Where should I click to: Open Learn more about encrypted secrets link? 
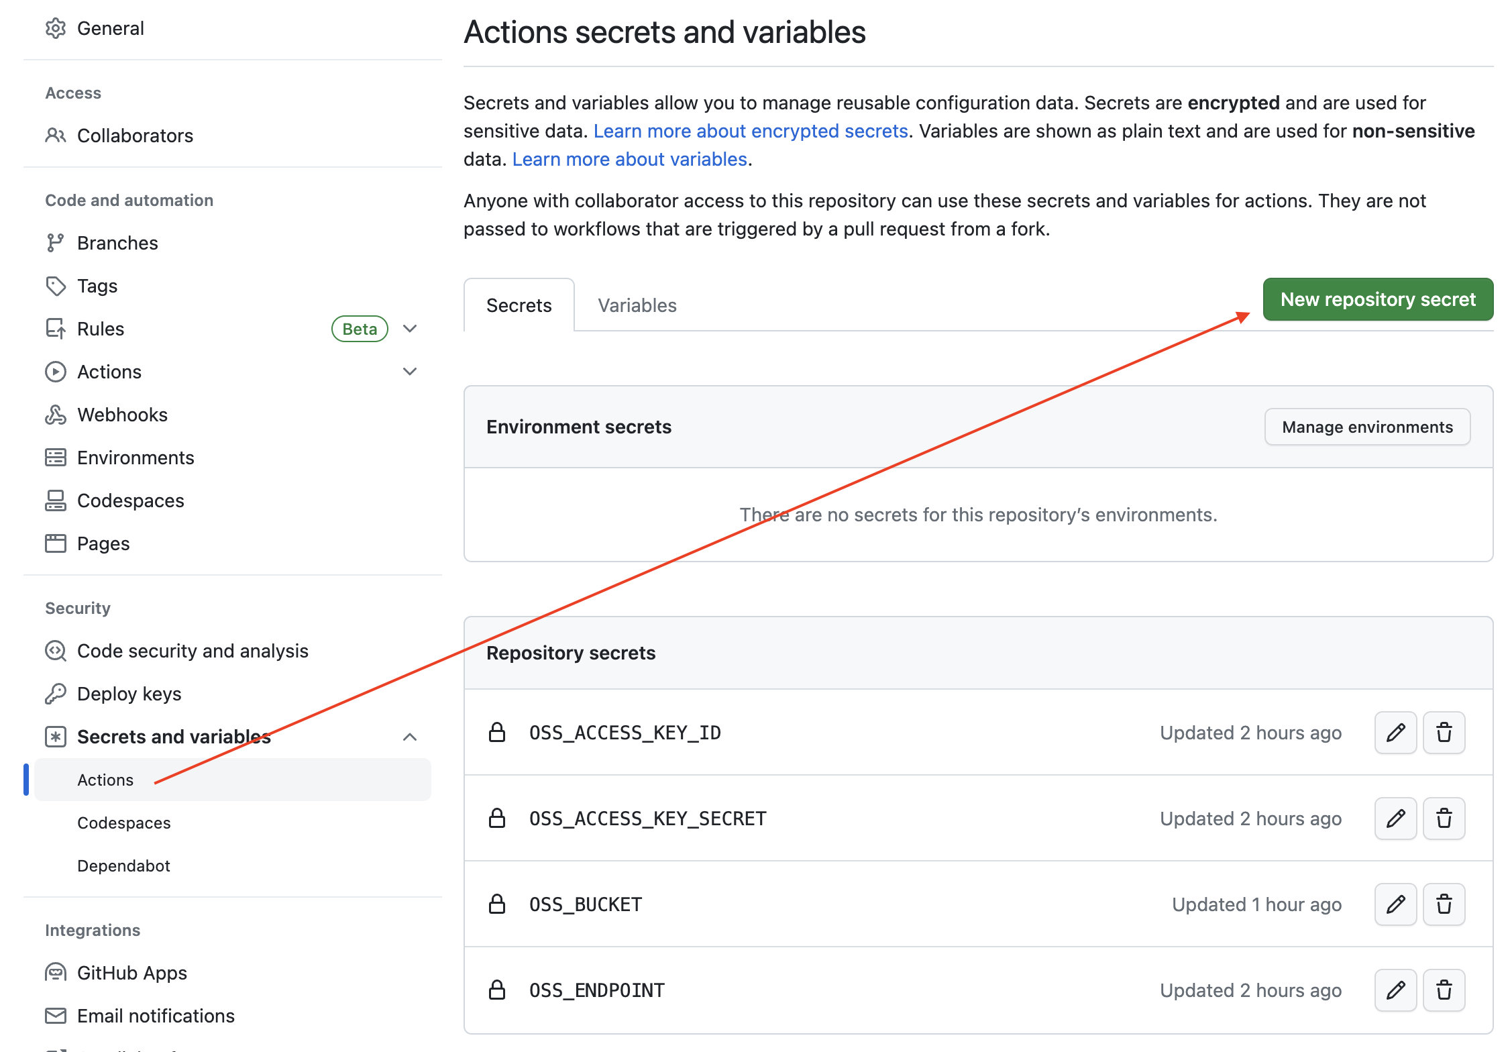pyautogui.click(x=750, y=131)
